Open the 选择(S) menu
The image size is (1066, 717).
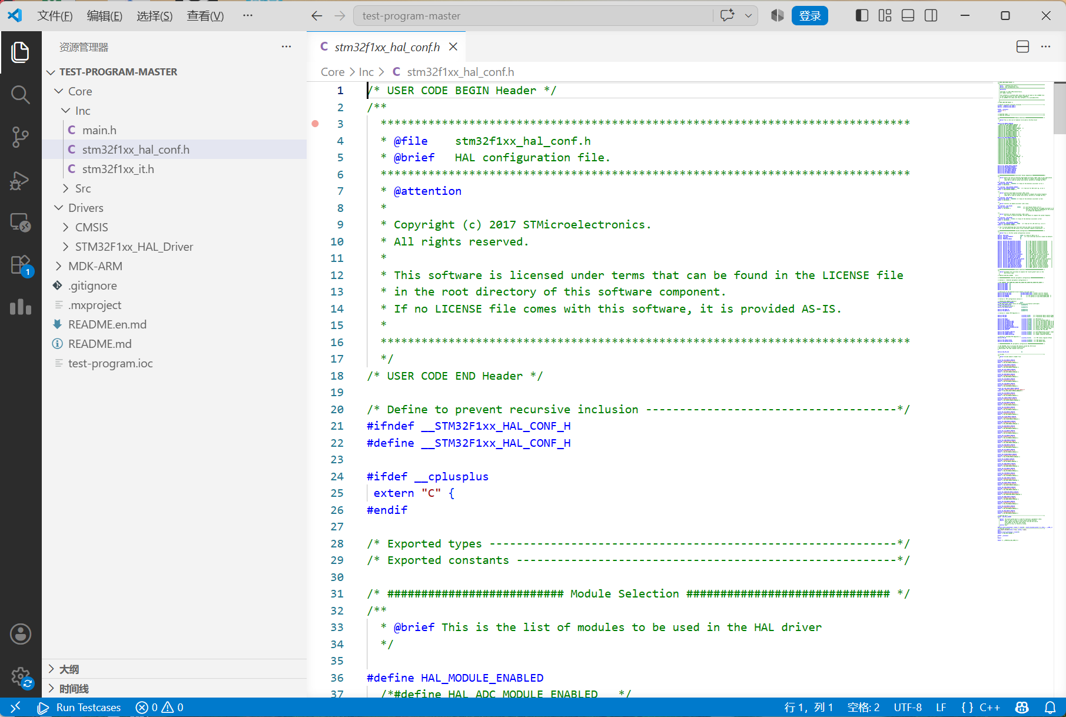click(155, 16)
